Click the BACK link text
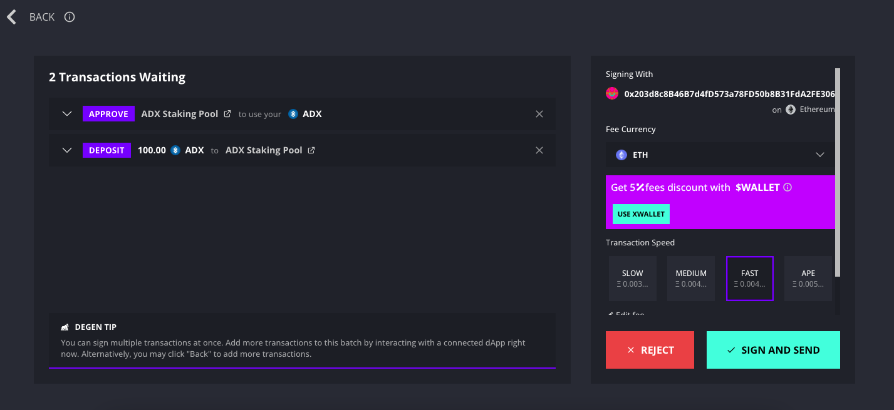The width and height of the screenshot is (894, 410). [42, 17]
